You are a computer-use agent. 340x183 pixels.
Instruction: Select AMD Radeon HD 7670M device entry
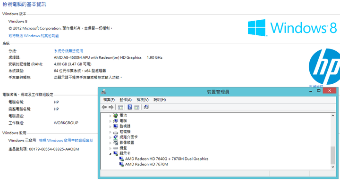(146, 164)
